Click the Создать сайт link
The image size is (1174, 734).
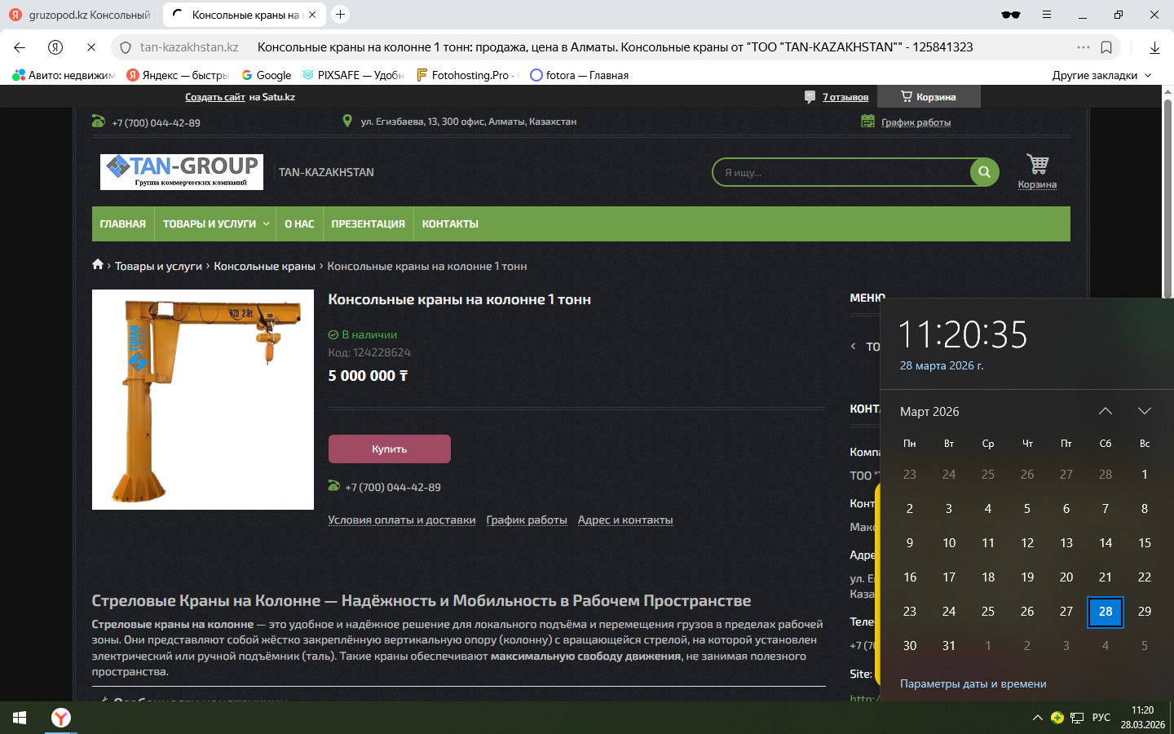(215, 97)
